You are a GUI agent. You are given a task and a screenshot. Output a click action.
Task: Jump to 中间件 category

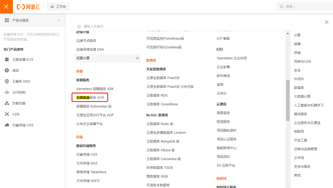point(299,79)
